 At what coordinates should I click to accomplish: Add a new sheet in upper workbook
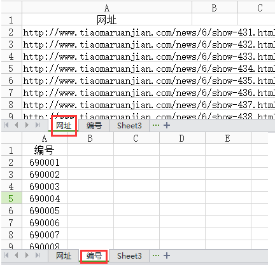click(167, 125)
